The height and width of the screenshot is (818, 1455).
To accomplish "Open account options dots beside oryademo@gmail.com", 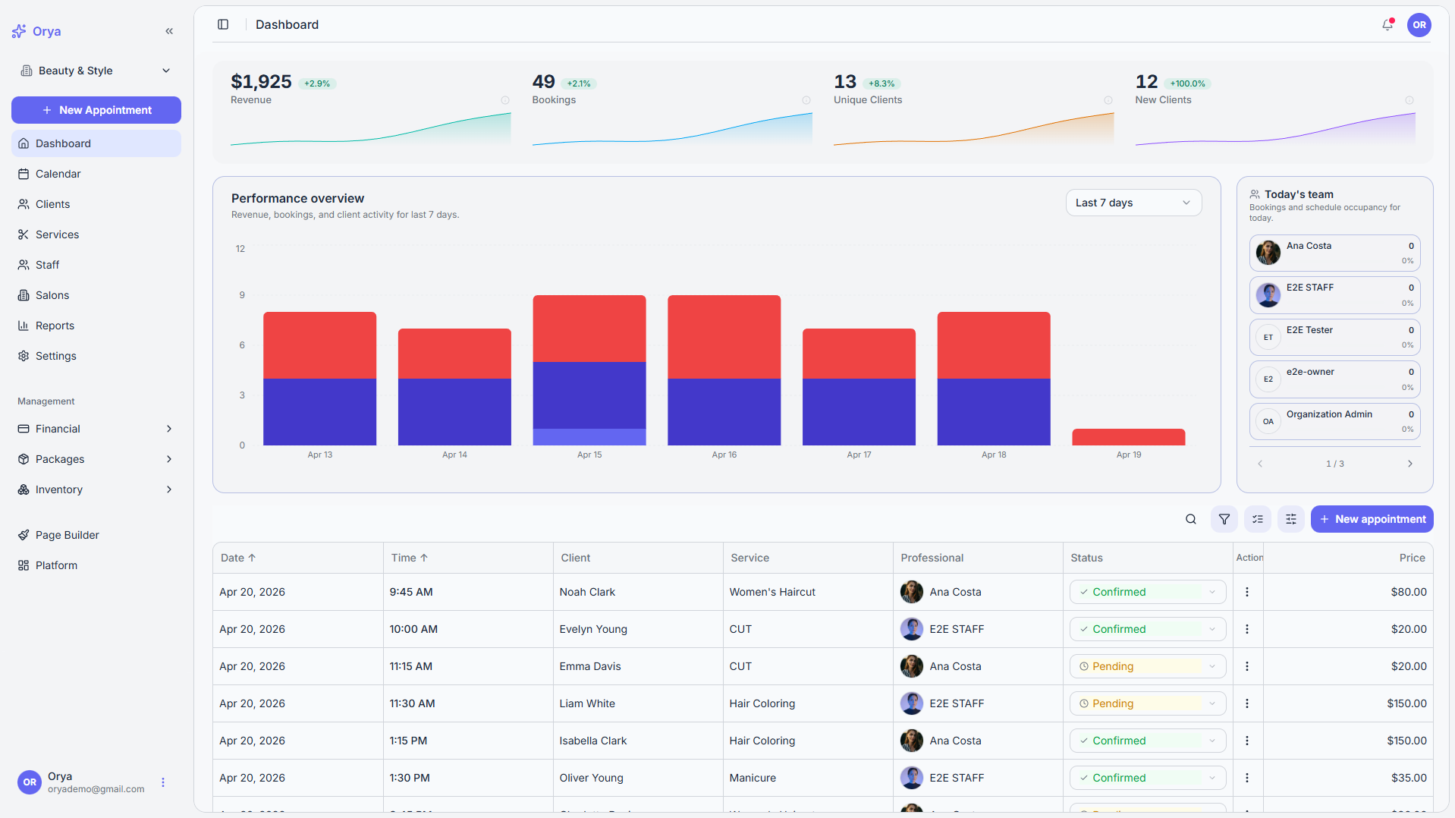I will tap(163, 782).
